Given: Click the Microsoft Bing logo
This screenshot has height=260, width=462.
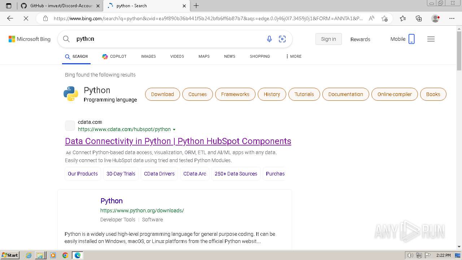Looking at the screenshot, I should (30, 39).
